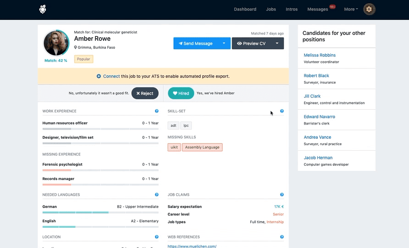Click the English language level bar
409x248 pixels.
point(100,227)
